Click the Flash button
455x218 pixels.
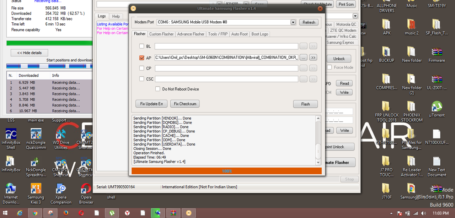click(305, 104)
